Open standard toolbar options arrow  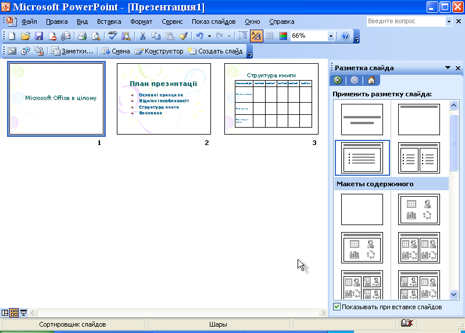357,39
